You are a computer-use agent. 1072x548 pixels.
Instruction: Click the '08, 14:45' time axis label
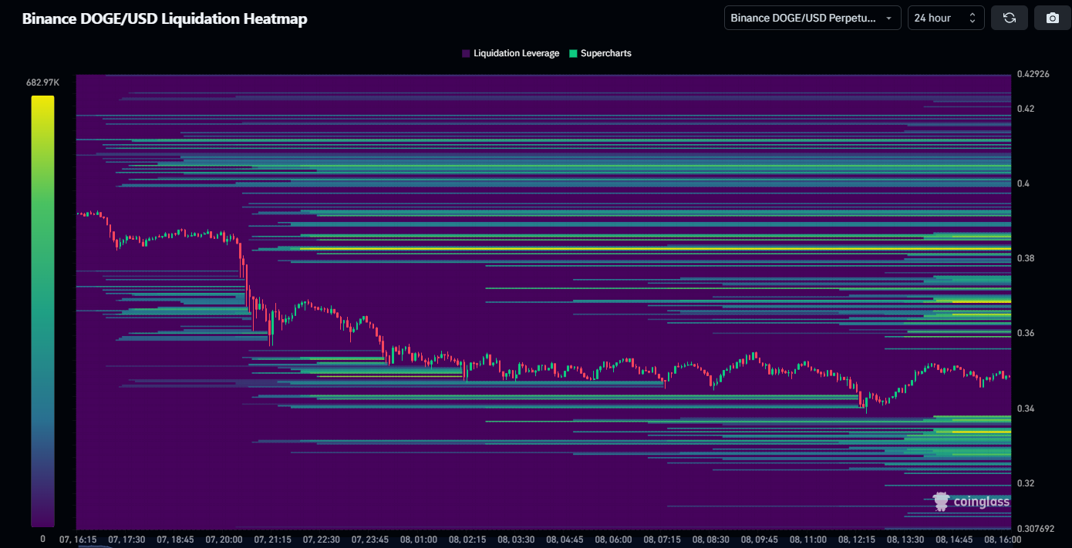pyautogui.click(x=953, y=540)
